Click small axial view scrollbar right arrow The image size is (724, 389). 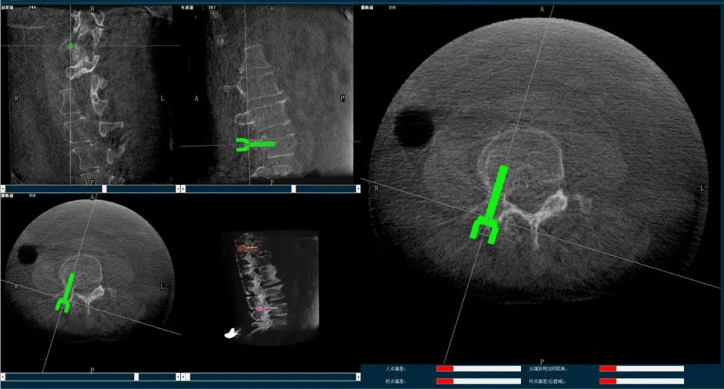[179, 377]
